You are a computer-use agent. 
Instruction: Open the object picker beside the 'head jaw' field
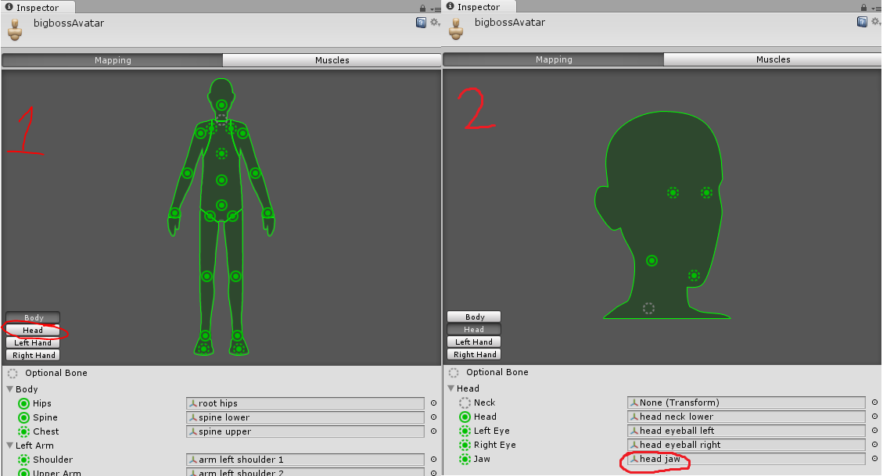[874, 459]
